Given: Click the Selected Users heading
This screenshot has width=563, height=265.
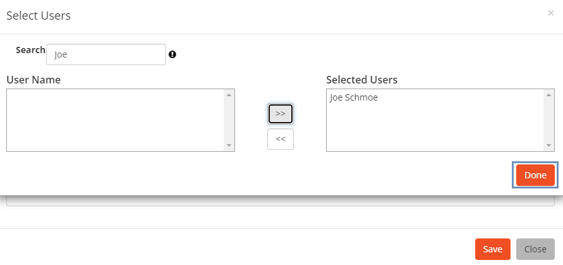Looking at the screenshot, I should [361, 80].
